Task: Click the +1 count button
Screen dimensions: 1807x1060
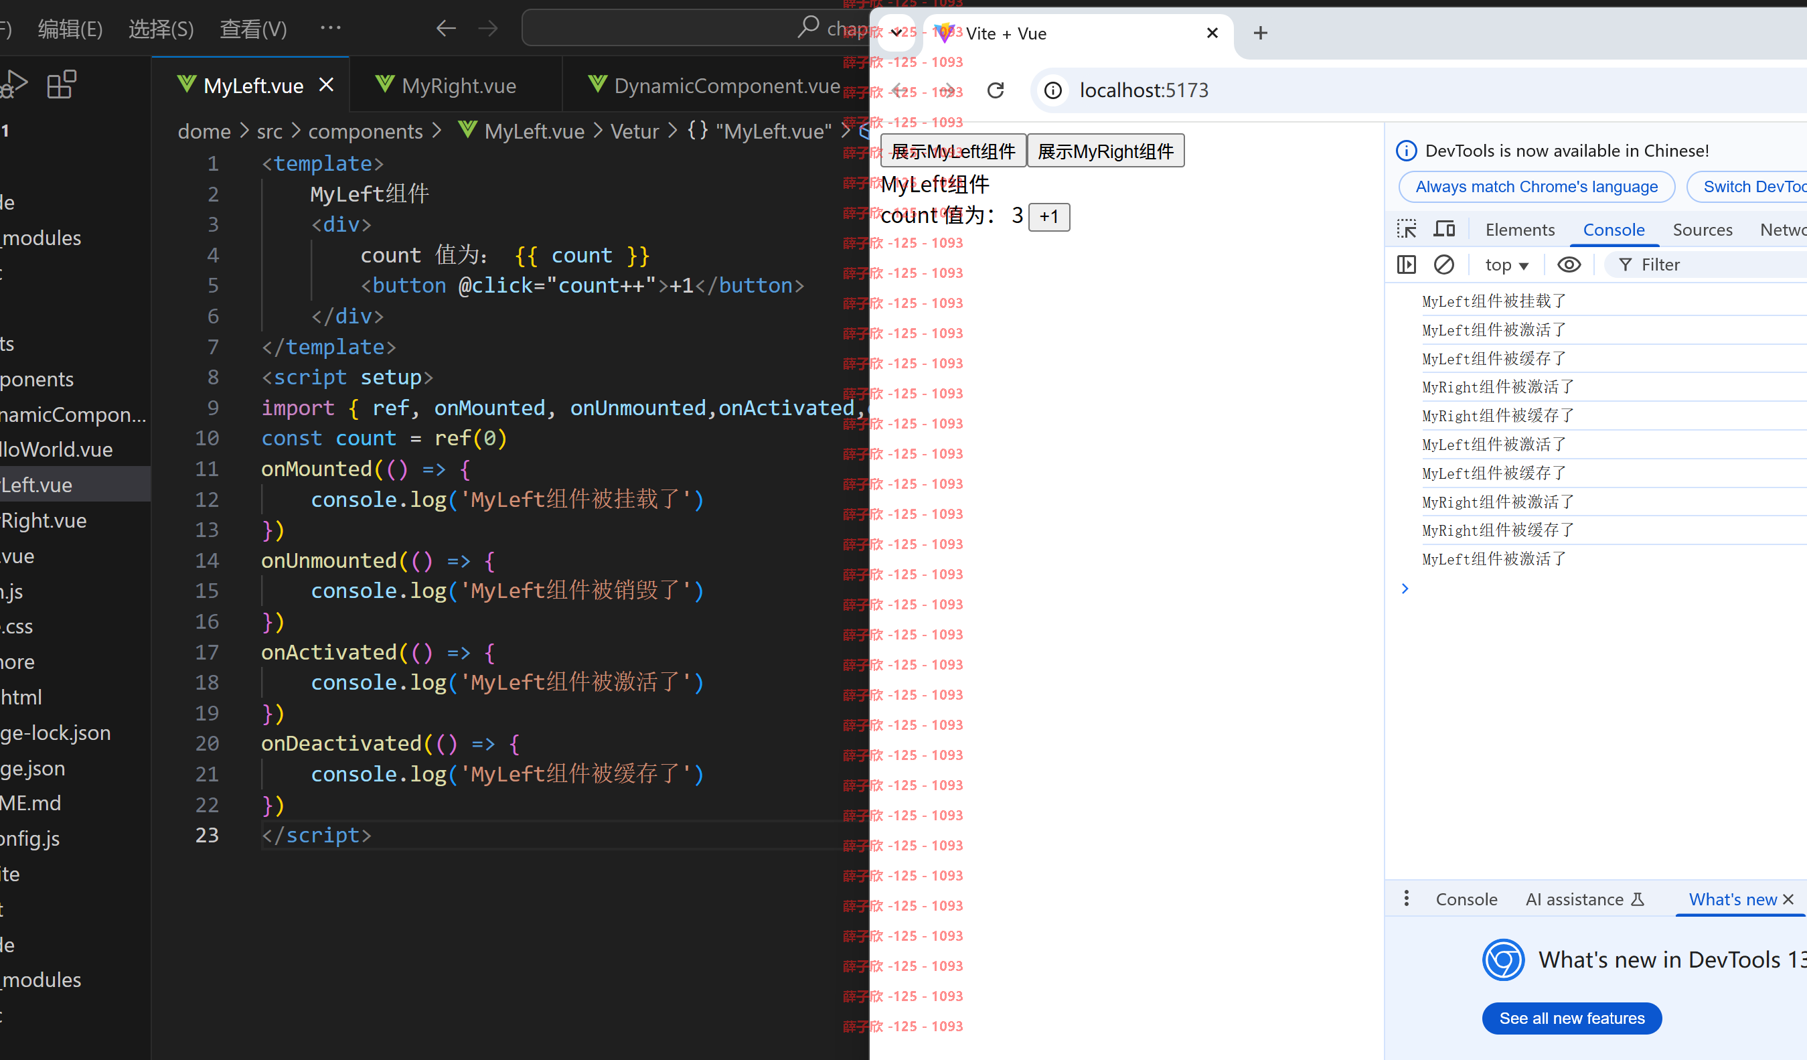Action: 1049,216
